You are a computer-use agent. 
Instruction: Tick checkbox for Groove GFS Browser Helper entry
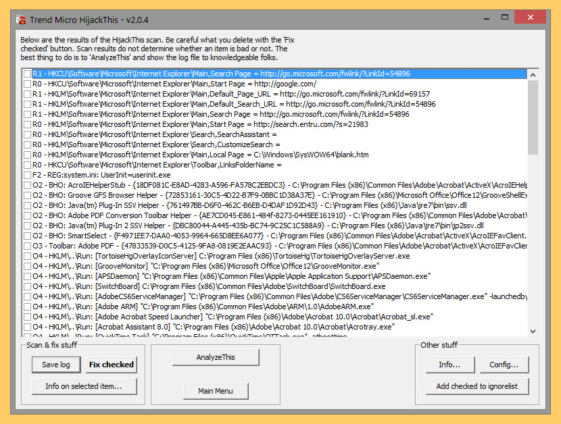[x=27, y=195]
